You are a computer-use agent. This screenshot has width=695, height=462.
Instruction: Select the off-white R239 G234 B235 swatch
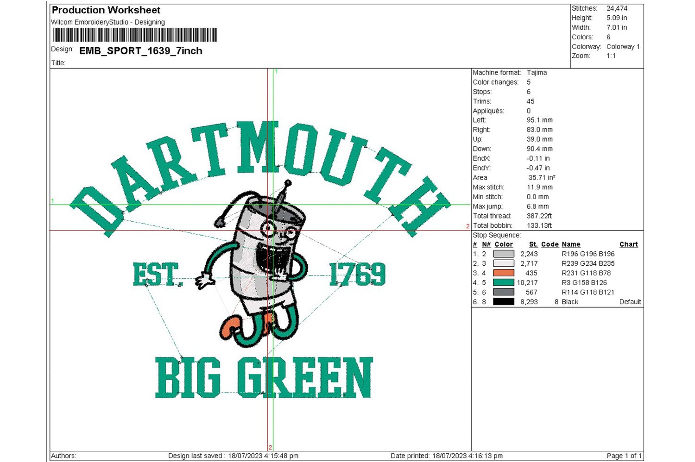click(503, 263)
